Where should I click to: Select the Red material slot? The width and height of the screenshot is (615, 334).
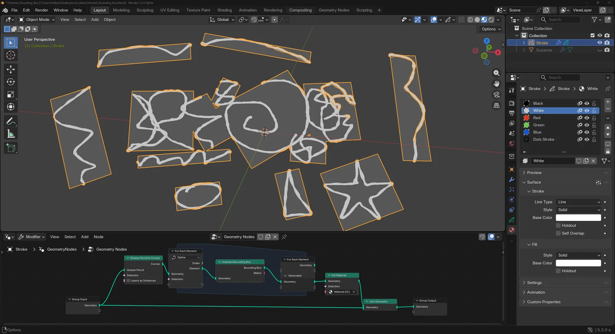537,118
